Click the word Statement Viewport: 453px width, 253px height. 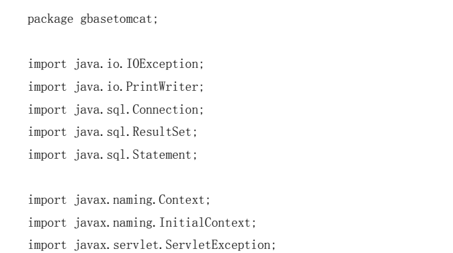(x=163, y=155)
